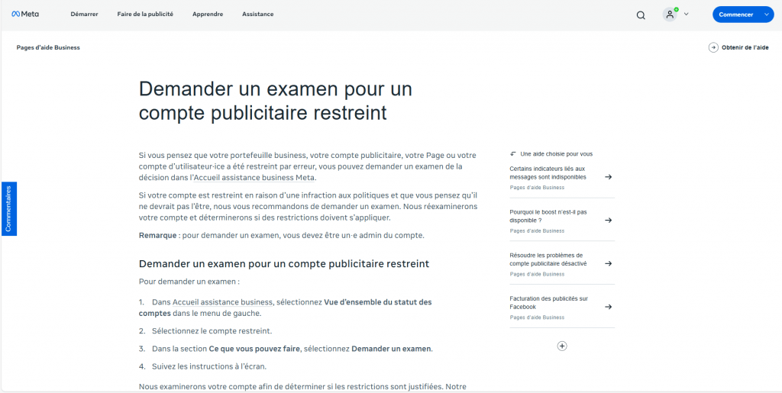
Task: Open Accueil assistance business link in step 1
Action: (x=222, y=302)
